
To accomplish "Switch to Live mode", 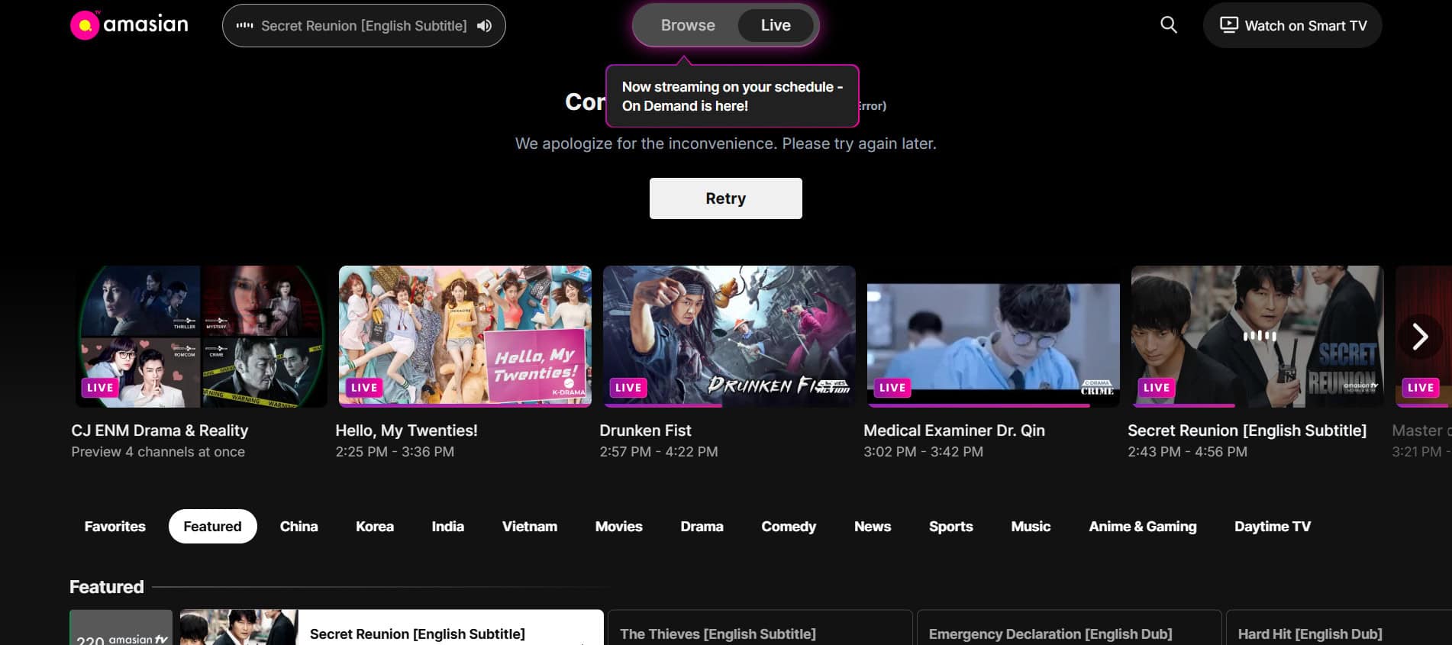I will [776, 25].
